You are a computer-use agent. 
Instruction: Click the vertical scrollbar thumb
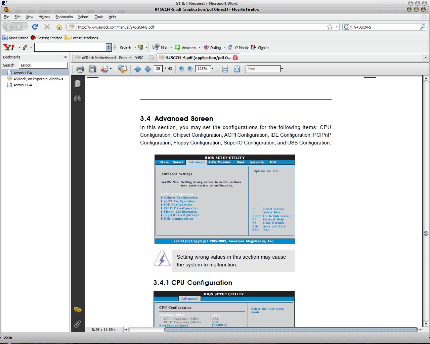pos(426,233)
